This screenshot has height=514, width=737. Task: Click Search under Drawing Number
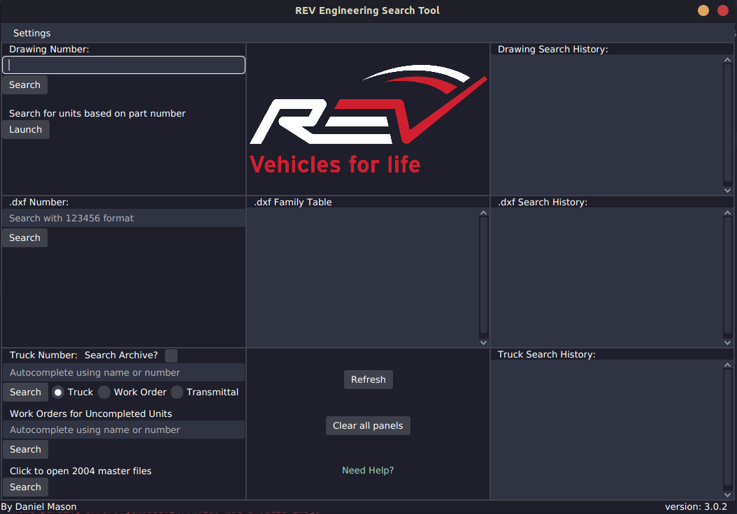pyautogui.click(x=25, y=85)
